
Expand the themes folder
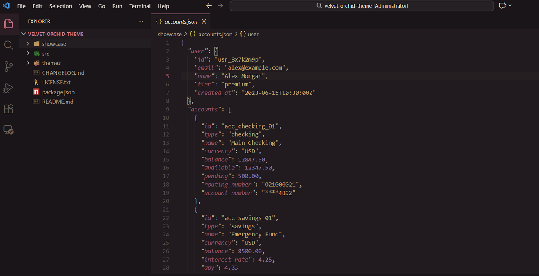coord(85,63)
